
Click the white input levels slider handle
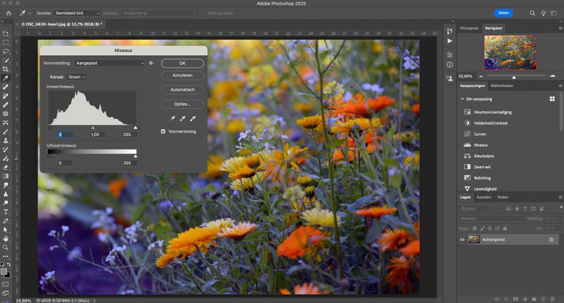tap(136, 127)
